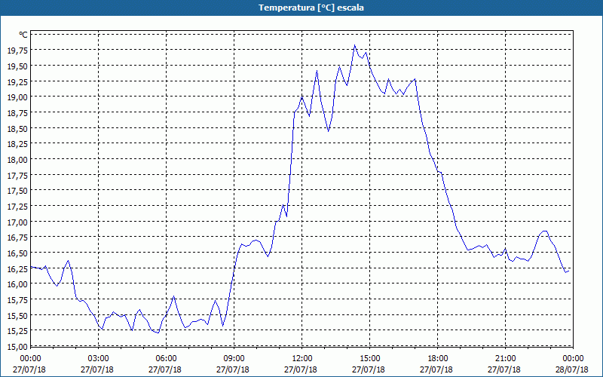This screenshot has height=377, width=603.
Task: Select the 03:00 time axis label
Action: point(99,359)
